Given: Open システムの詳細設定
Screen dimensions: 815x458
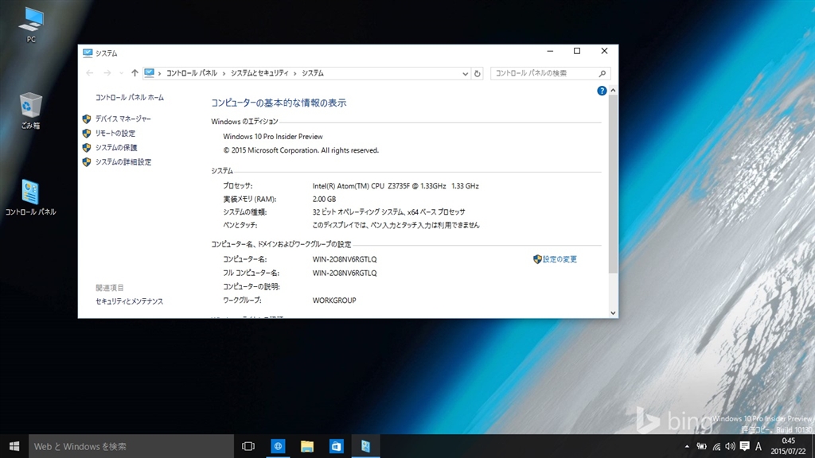Looking at the screenshot, I should (123, 162).
